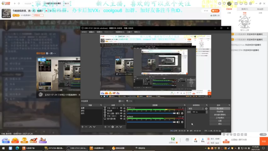The width and height of the screenshot is (268, 151).
Task: Pop out the Scene Transitions dock icon
Action: point(207,105)
